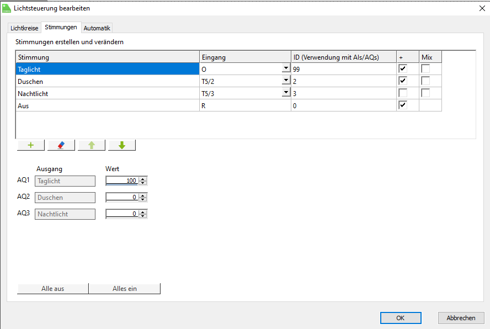The width and height of the screenshot is (490, 329).
Task: Click the application icon in the title bar
Action: (x=6, y=8)
